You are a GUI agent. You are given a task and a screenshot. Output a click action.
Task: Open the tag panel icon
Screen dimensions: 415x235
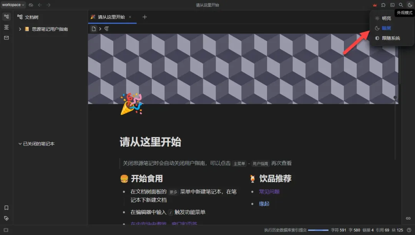pyautogui.click(x=7, y=218)
